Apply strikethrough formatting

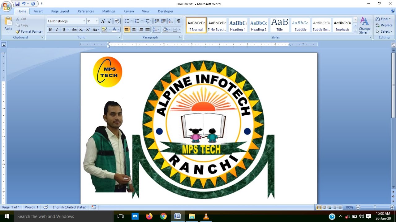(x=74, y=30)
